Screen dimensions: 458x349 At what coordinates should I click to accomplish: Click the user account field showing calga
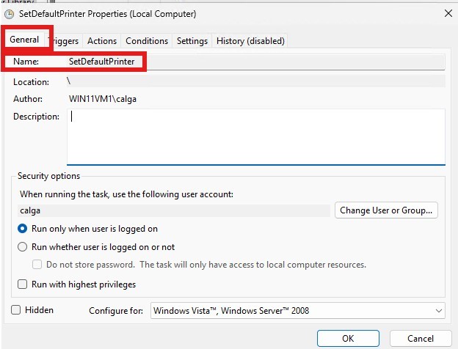tap(174, 210)
